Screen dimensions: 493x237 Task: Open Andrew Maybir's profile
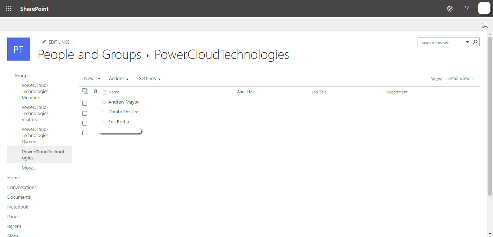(124, 102)
